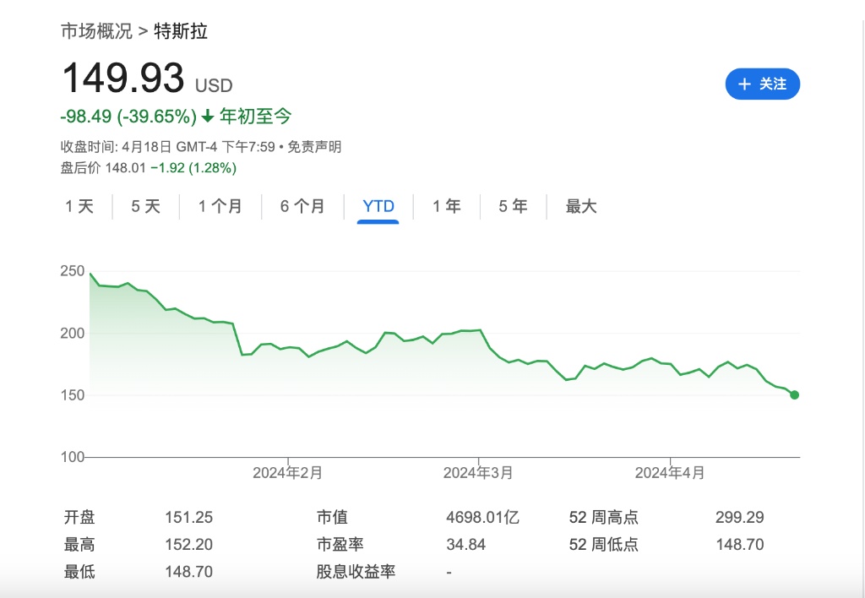Click the plus icon on 关注 button

[x=744, y=84]
